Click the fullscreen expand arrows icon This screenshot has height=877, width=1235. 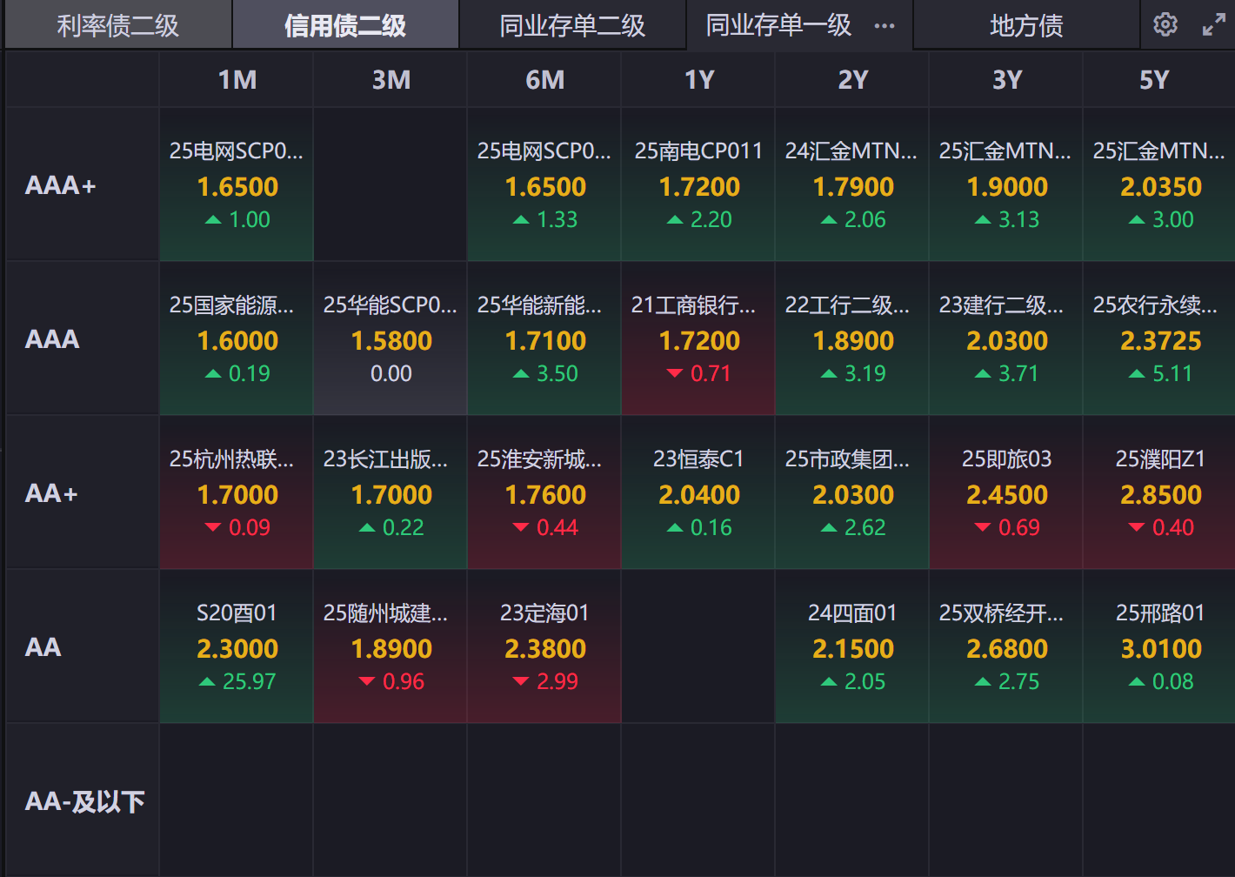click(x=1213, y=25)
